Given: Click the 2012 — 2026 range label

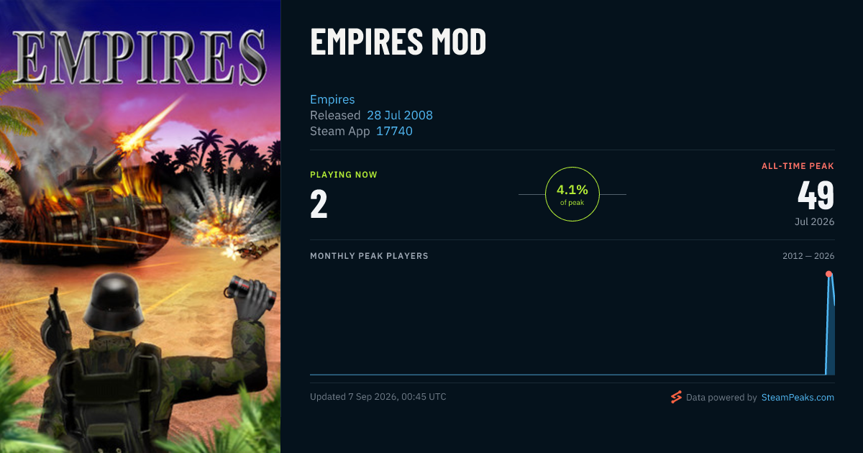Looking at the screenshot, I should click(x=808, y=256).
